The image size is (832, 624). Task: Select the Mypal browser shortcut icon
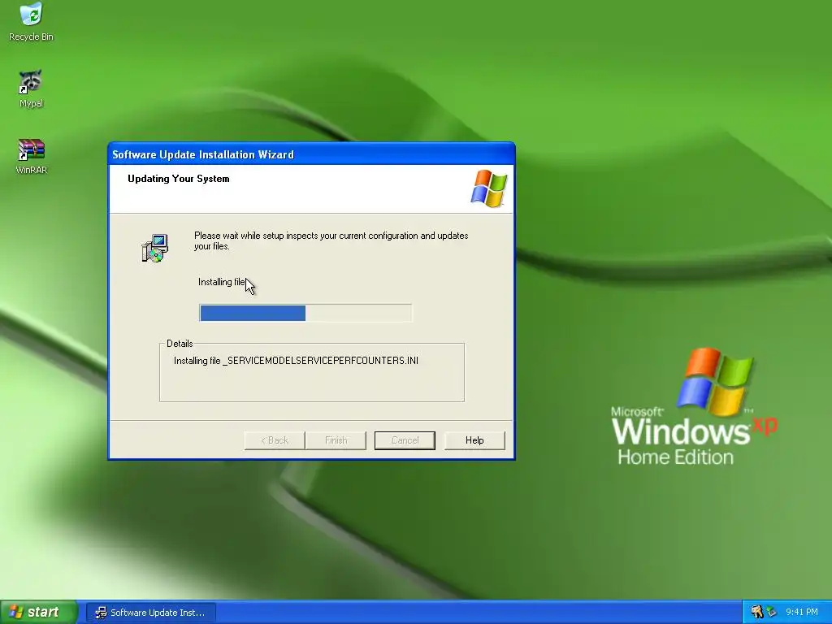(x=31, y=89)
